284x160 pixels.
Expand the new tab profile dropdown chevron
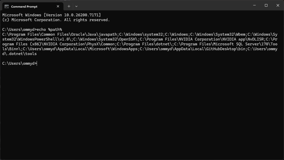(x=76, y=6)
